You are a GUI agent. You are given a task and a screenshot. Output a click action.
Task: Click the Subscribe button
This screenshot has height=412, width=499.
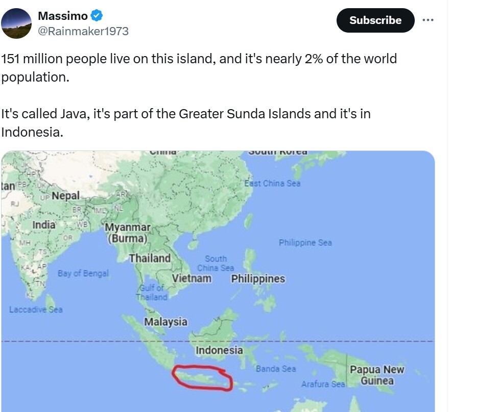click(x=375, y=20)
